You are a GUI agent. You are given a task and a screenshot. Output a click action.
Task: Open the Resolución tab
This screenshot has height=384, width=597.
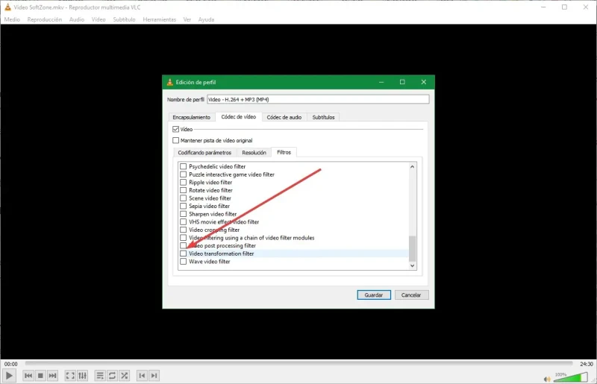click(254, 153)
